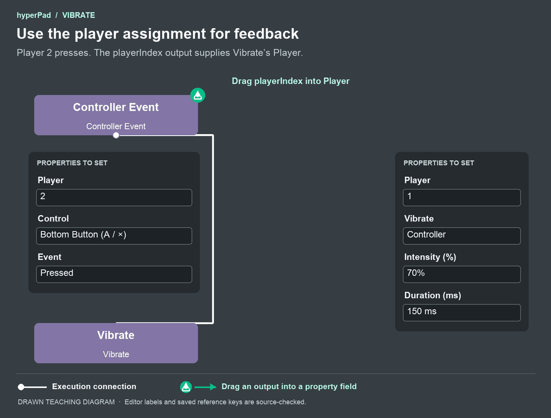Click the 'Execution connection' legend label
This screenshot has height=418, width=551.
point(94,387)
